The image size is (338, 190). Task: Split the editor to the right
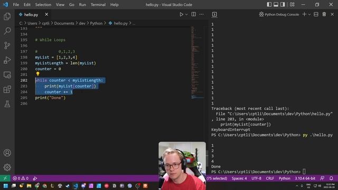pyautogui.click(x=194, y=14)
